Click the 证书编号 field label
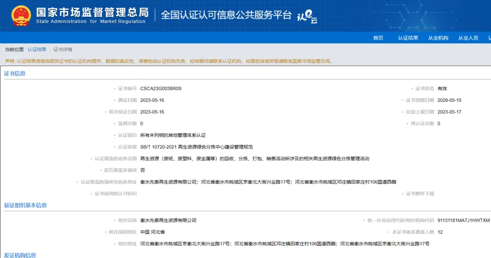 point(127,89)
